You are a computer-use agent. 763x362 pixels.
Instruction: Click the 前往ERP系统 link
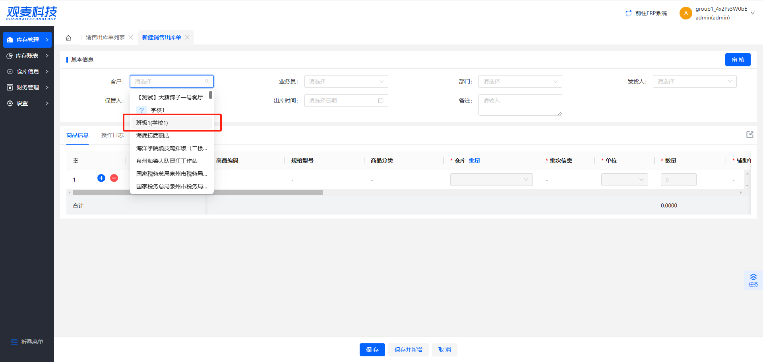point(651,13)
